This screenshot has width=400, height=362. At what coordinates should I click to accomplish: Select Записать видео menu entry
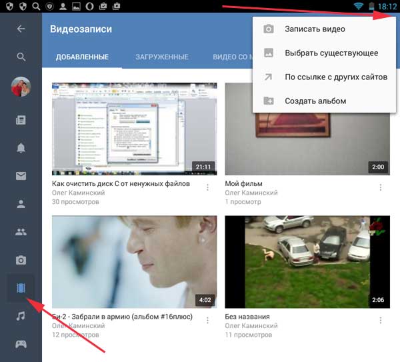(x=315, y=29)
